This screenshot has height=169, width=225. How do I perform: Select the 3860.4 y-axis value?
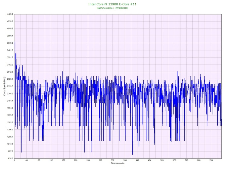(x=10, y=36)
